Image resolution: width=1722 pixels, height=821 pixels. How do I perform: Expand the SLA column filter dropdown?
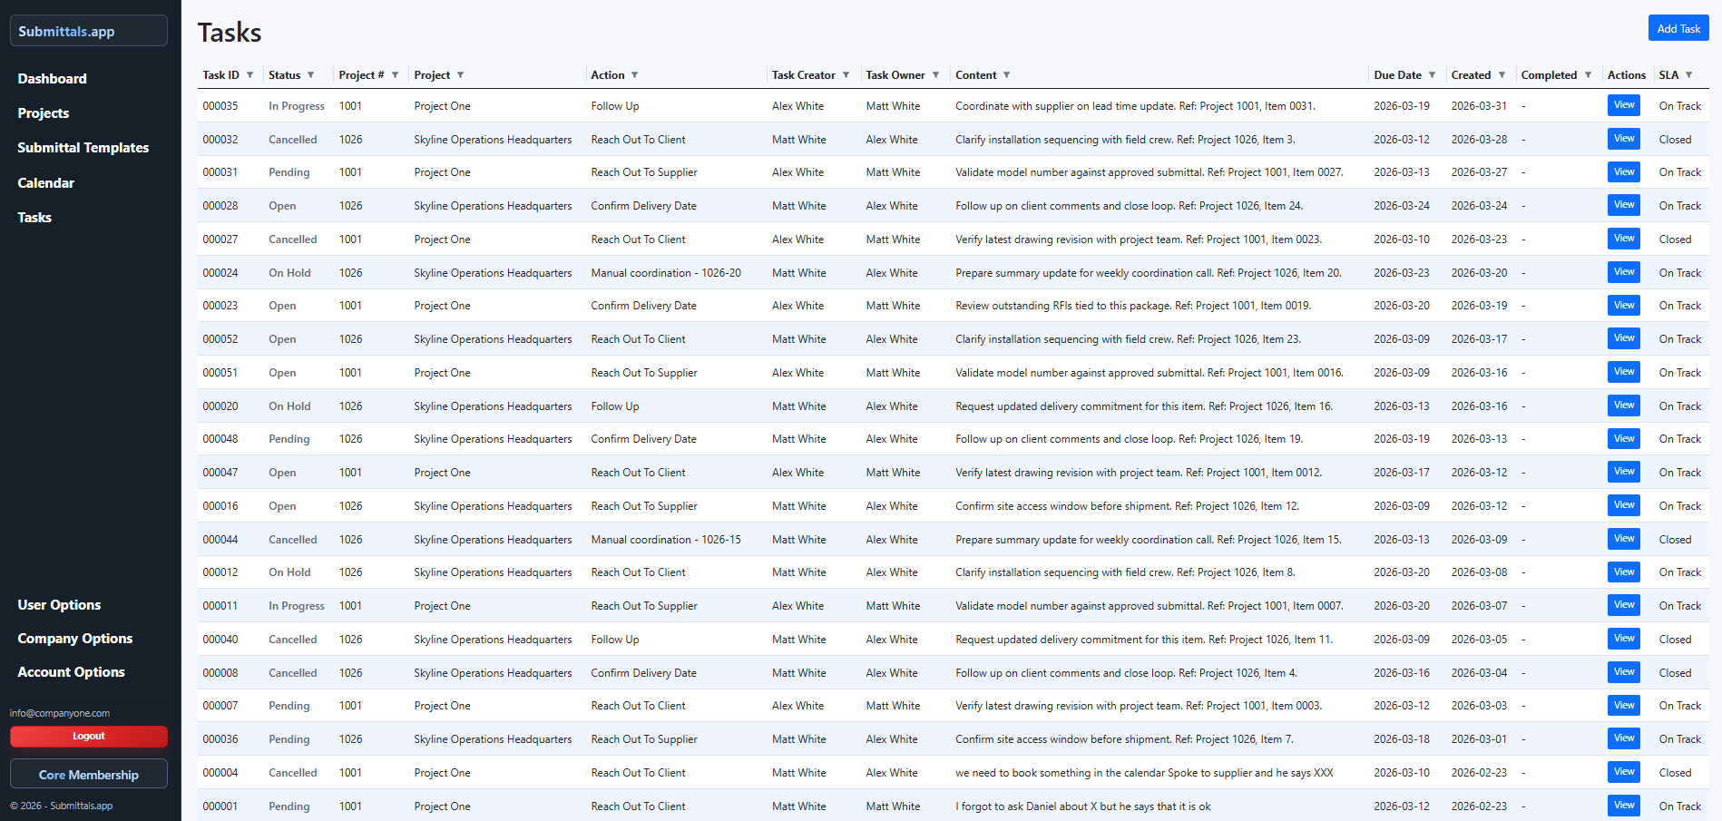(x=1688, y=75)
